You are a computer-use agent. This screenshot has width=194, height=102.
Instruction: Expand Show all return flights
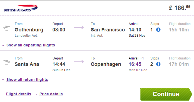point(27,79)
